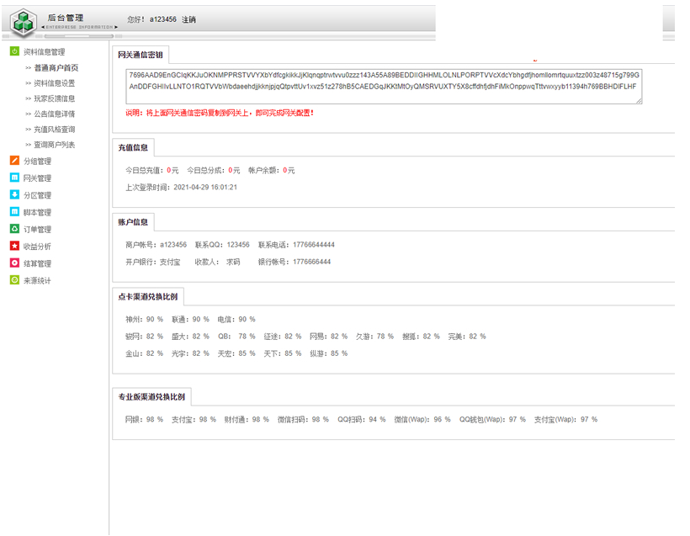Click the green power icon beside 资料信息管理
The width and height of the screenshot is (690, 536).
[14, 52]
